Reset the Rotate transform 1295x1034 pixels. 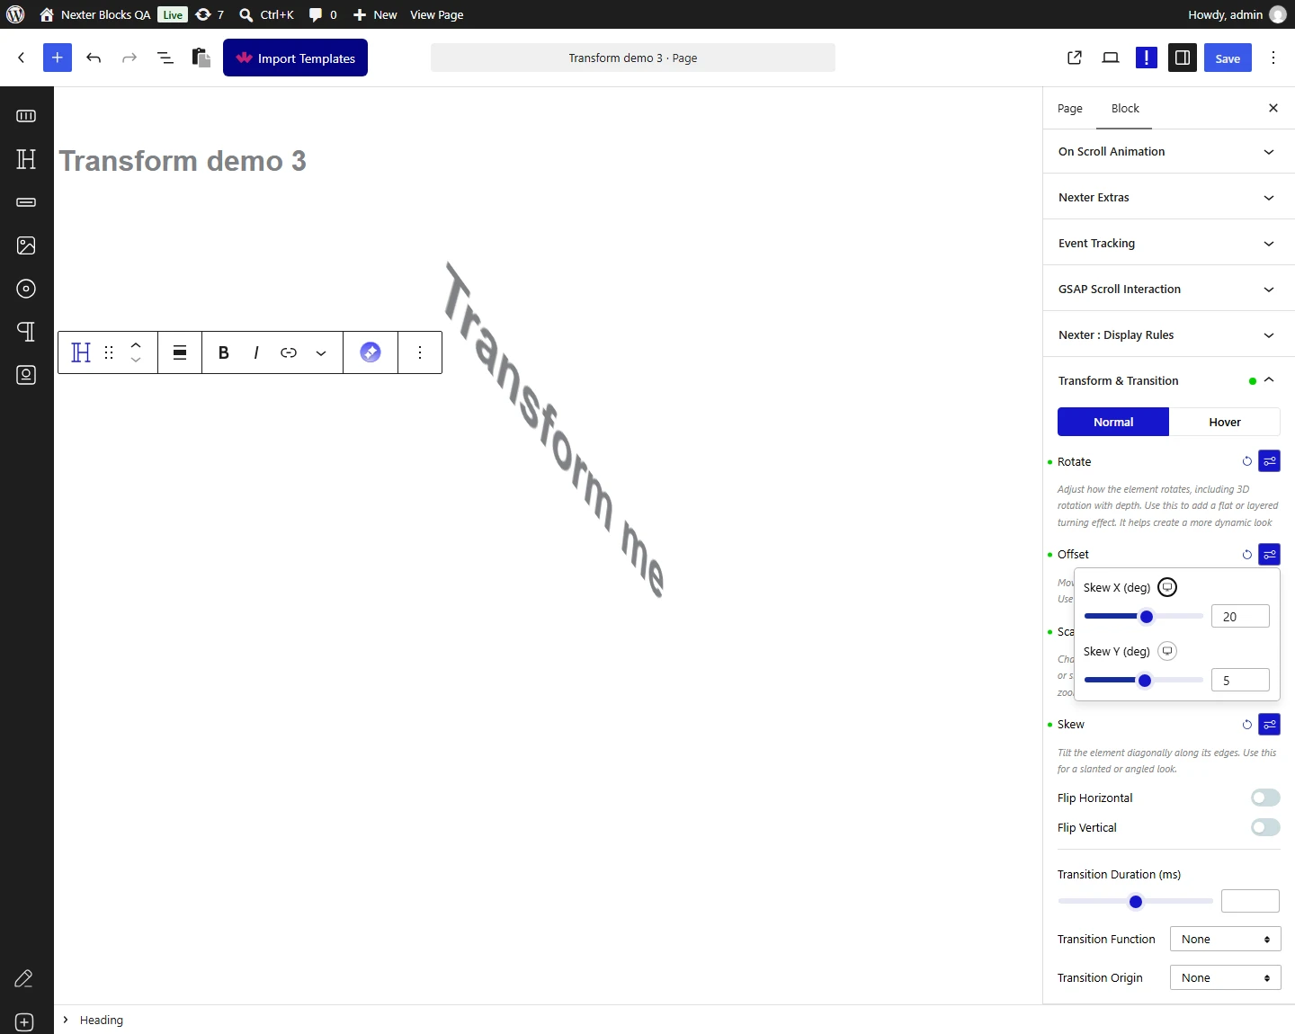(x=1247, y=461)
